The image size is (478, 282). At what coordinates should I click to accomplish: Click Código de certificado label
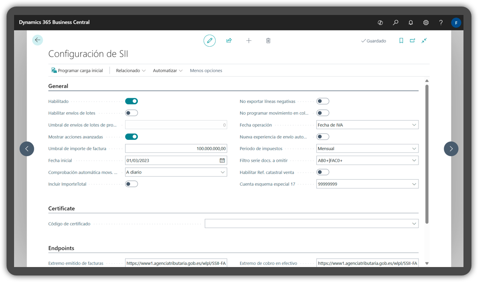pos(69,224)
